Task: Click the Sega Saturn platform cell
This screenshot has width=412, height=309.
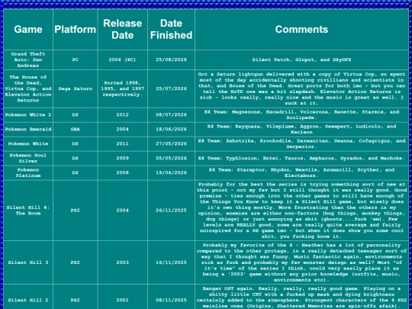Action: pos(75,89)
